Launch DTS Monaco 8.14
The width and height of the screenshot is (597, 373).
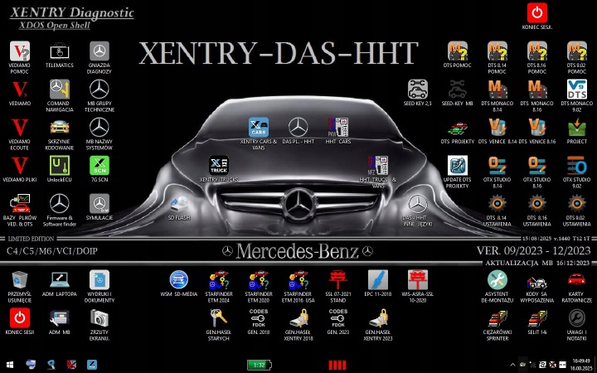coord(498,90)
